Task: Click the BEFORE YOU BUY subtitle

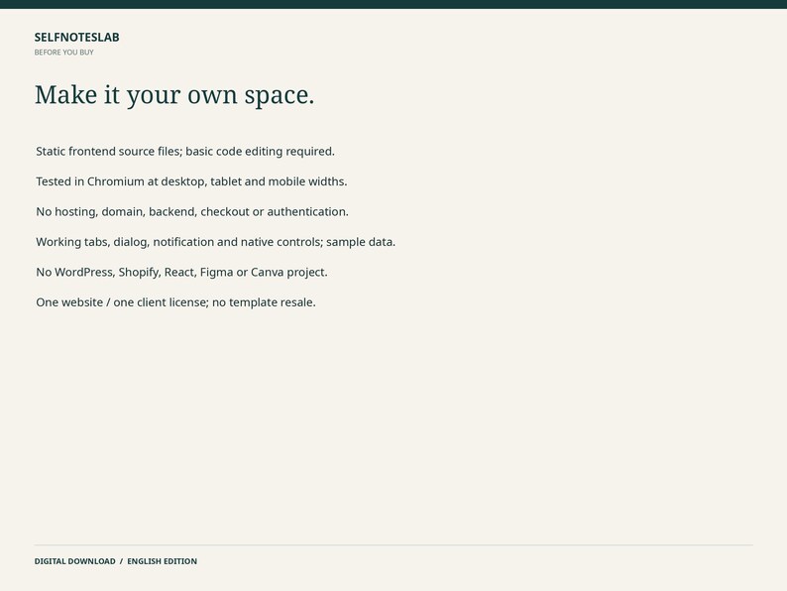Action: [63, 53]
